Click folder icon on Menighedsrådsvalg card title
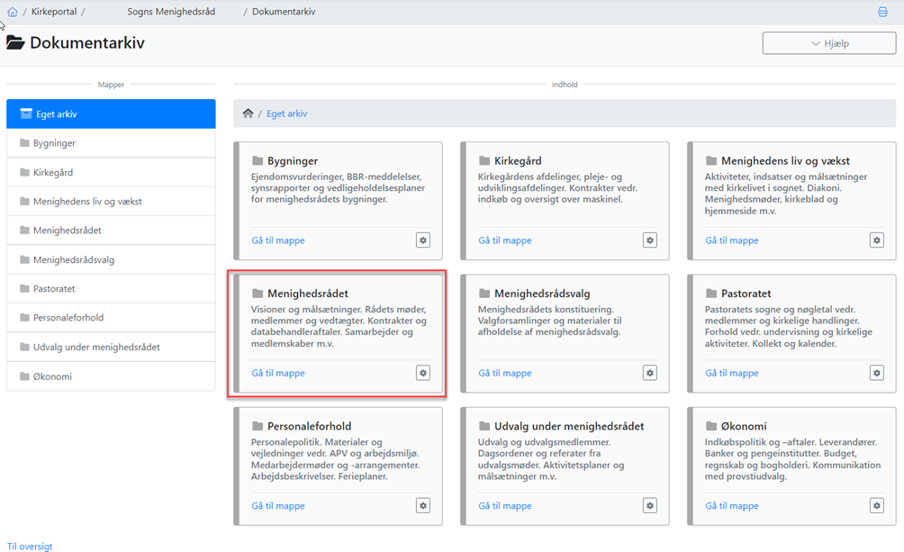This screenshot has height=552, width=904. (484, 293)
